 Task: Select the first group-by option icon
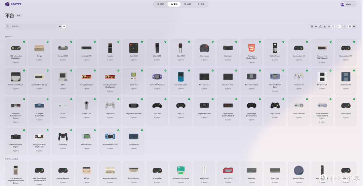click(312, 27)
